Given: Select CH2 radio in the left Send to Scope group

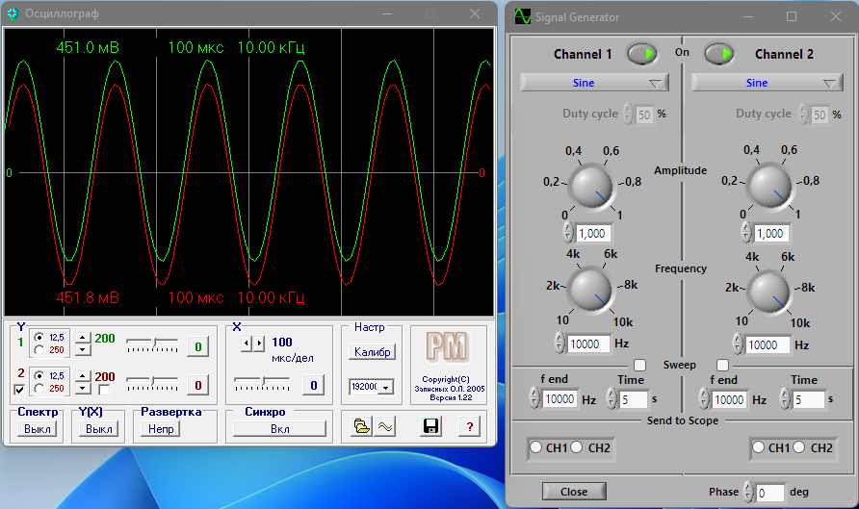Looking at the screenshot, I should (578, 447).
